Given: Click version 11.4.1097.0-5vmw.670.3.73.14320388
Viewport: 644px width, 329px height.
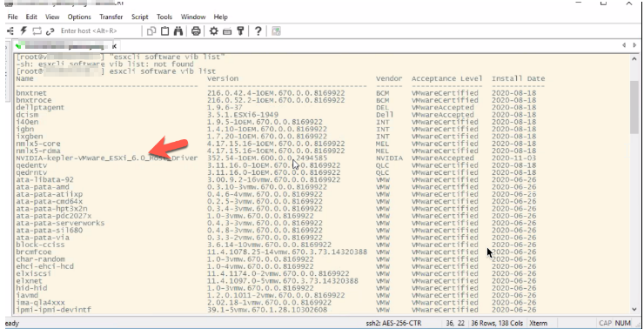Looking at the screenshot, I should click(x=283, y=281).
